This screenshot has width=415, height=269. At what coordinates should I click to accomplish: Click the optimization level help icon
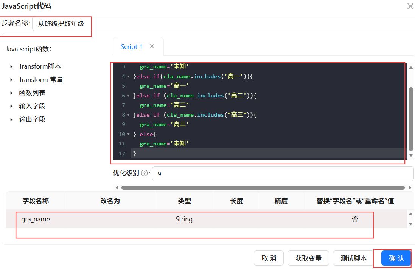tap(145, 173)
